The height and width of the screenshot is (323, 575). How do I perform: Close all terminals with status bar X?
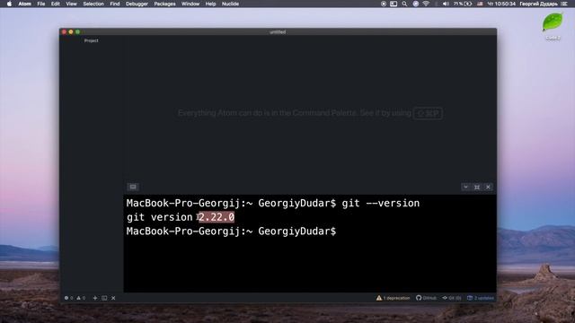(x=113, y=298)
